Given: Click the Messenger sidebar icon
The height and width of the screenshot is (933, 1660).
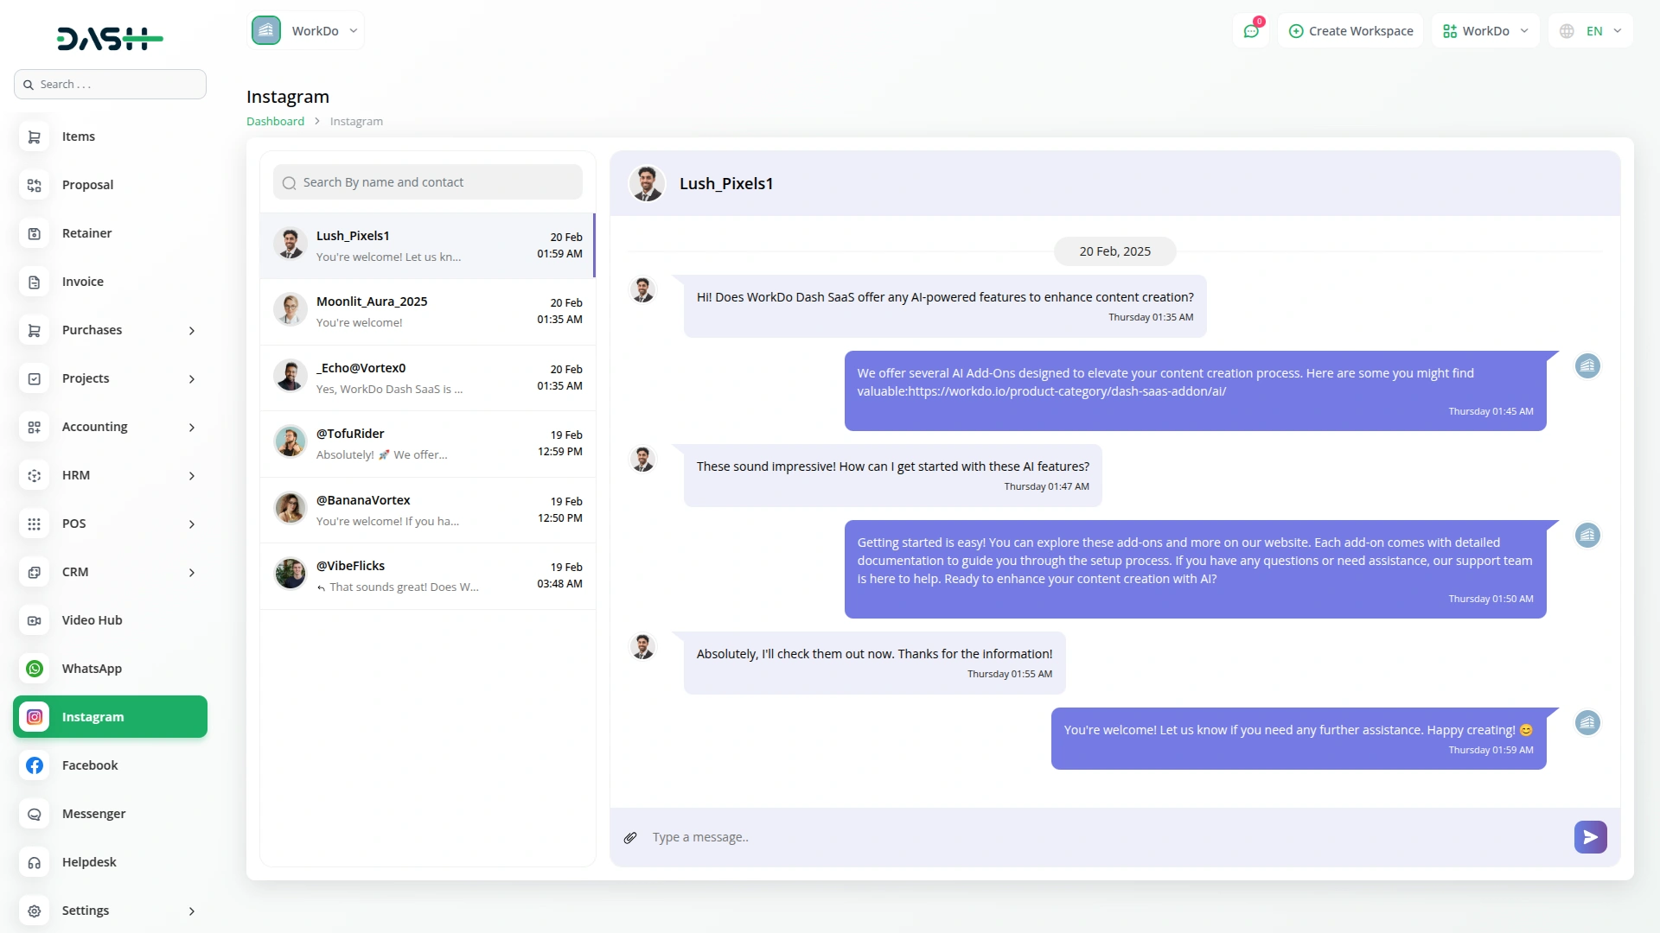Looking at the screenshot, I should (35, 814).
